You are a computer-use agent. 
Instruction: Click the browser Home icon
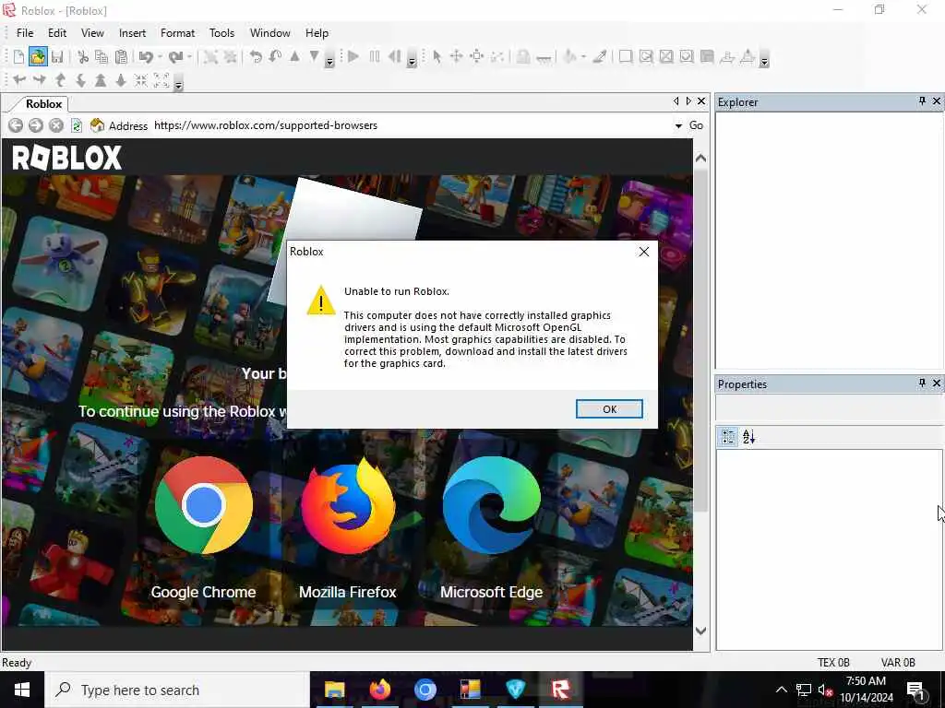tap(96, 125)
